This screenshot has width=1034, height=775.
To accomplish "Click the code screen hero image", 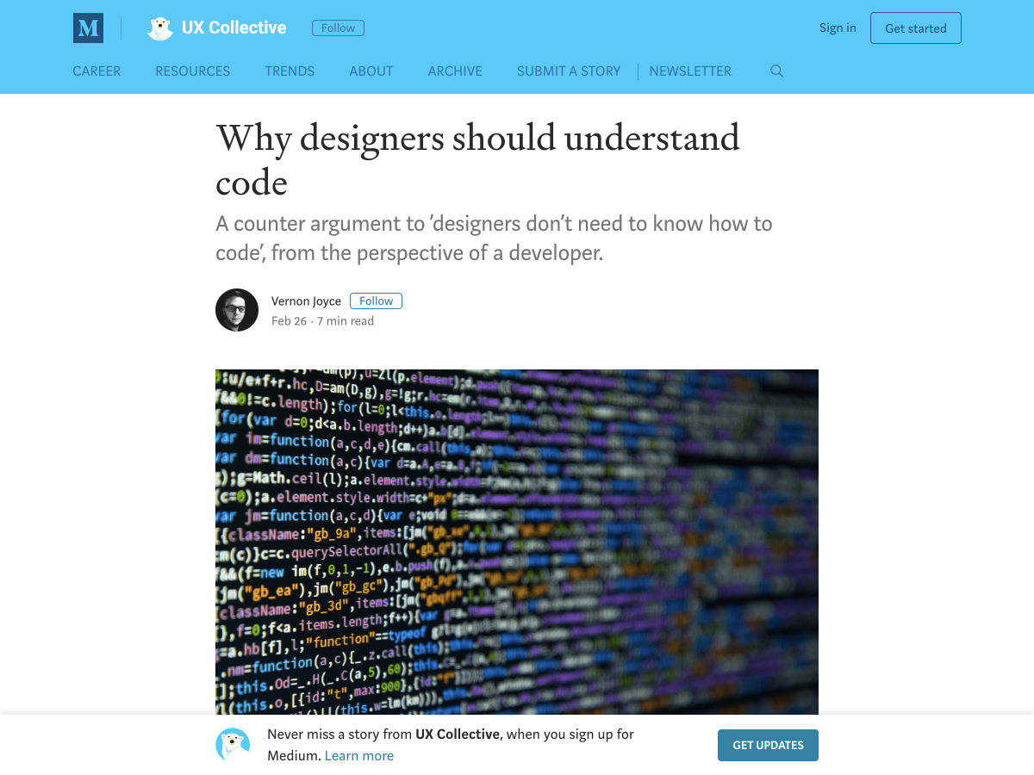I will point(517,542).
